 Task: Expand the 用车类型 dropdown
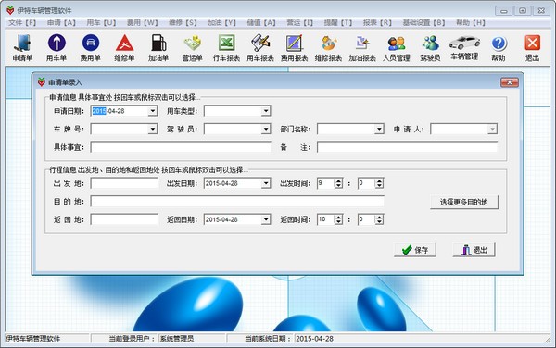(x=266, y=111)
